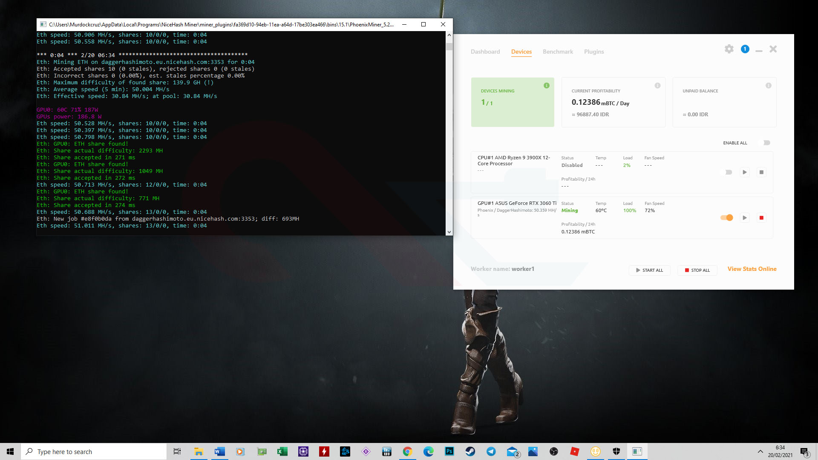Click info icon on Current Profitability card
Screen dimensions: 818x460
click(x=657, y=86)
